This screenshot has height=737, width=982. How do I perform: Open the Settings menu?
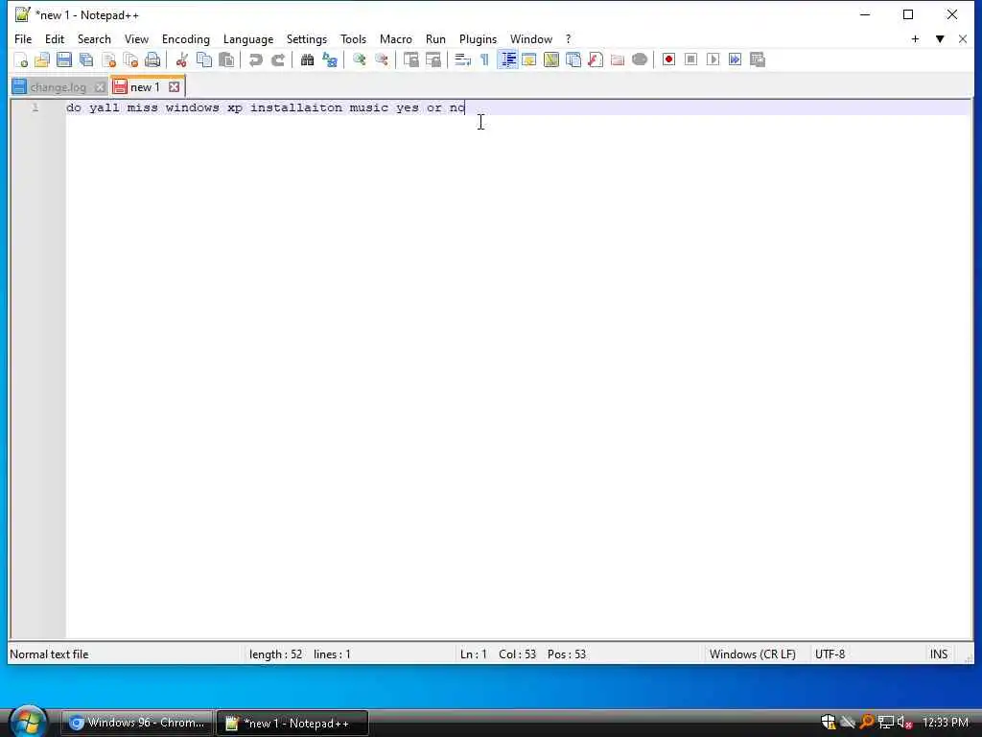pyautogui.click(x=307, y=38)
